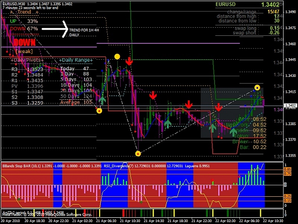Click the '+Daily Range+' heading
The height and width of the screenshot is (224, 298).
tap(76, 60)
